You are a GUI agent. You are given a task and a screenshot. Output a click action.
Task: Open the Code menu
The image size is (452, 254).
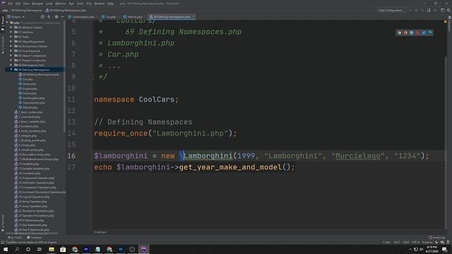[49, 4]
